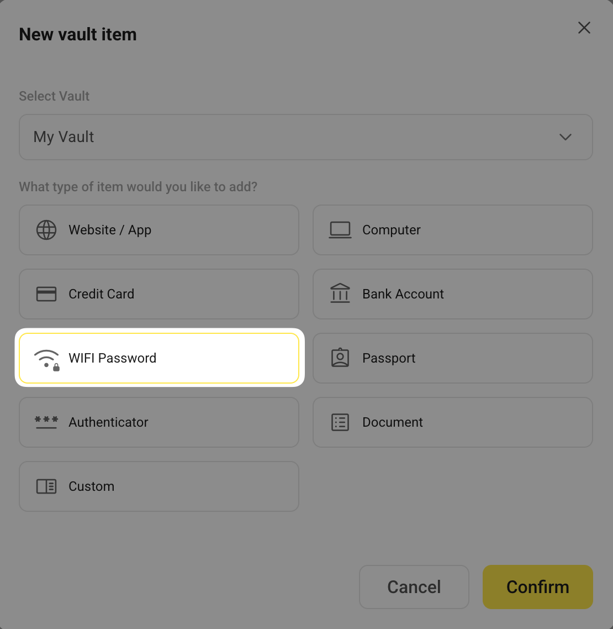Click the highlighted WIFI Password option
Image resolution: width=613 pixels, height=629 pixels.
pos(159,358)
